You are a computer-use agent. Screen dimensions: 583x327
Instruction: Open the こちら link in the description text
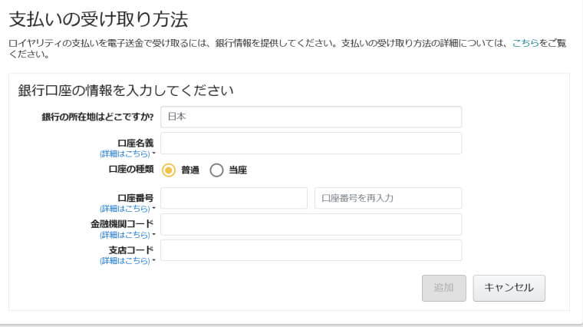pyautogui.click(x=525, y=43)
